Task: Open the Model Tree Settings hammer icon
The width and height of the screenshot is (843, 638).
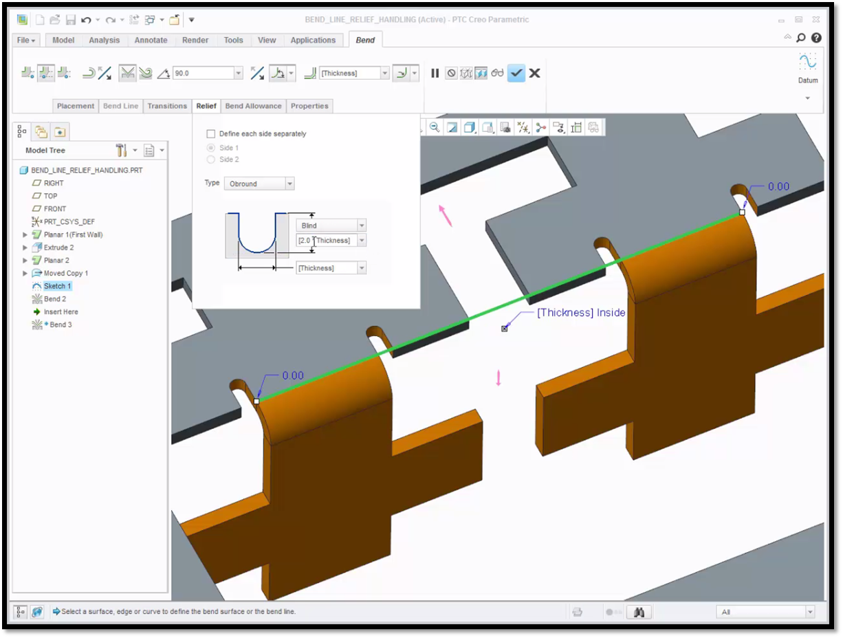Action: [x=122, y=150]
